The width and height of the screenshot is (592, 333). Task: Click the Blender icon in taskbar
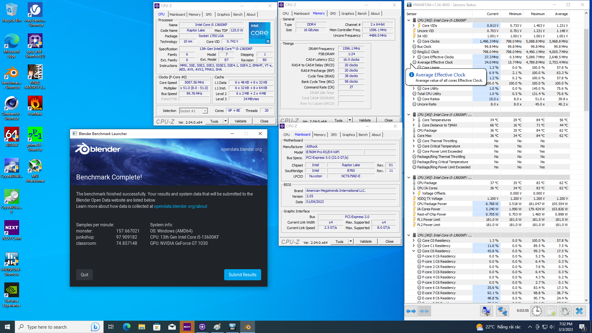248,327
